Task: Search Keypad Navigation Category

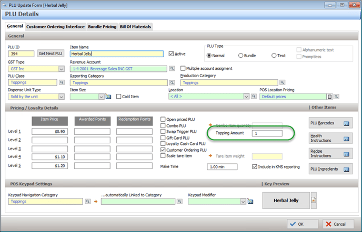Action: pos(88,202)
